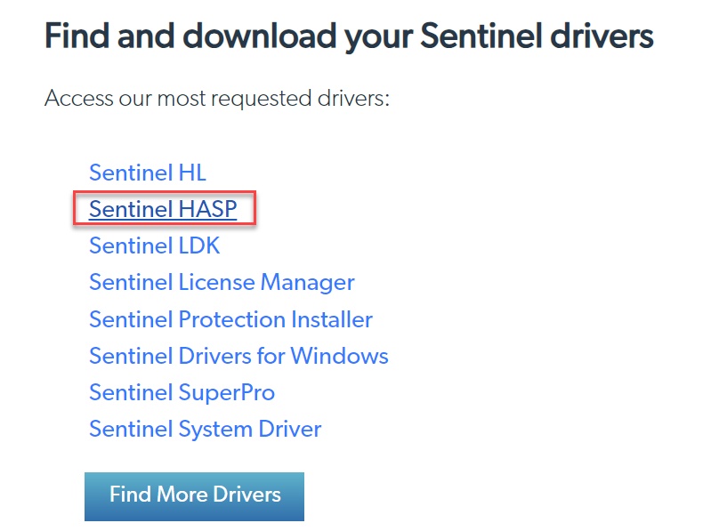Get the HL driver from the list
This screenshot has height=531, width=703.
pos(148,173)
